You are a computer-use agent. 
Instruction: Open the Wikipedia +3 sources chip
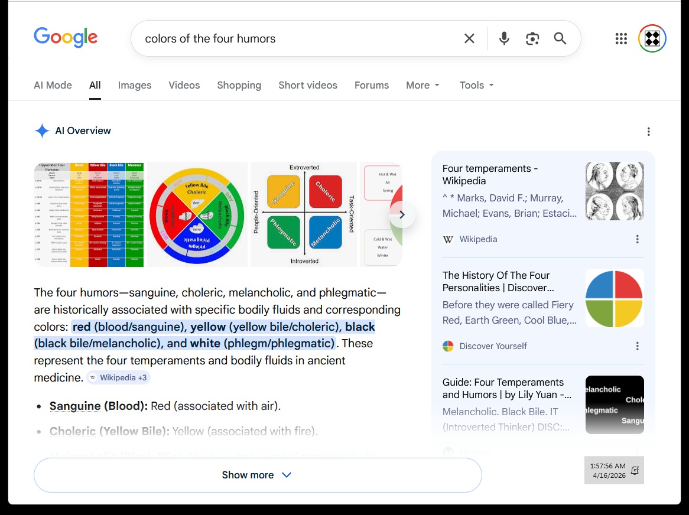coord(118,377)
